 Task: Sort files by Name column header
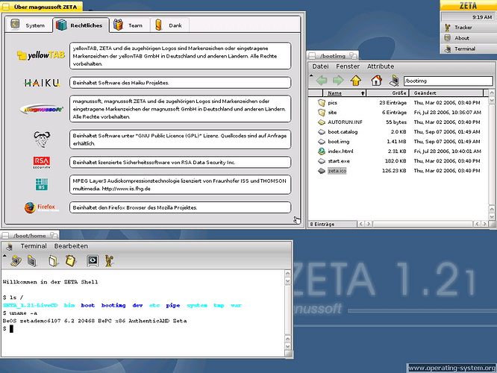(x=345, y=93)
